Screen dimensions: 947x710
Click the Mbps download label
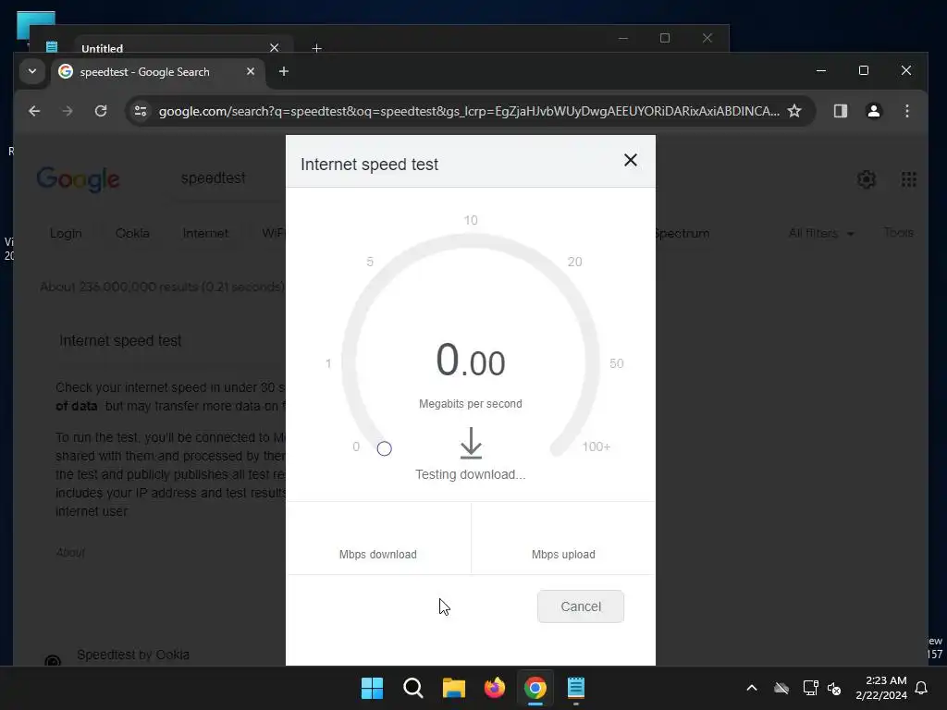[x=378, y=555]
